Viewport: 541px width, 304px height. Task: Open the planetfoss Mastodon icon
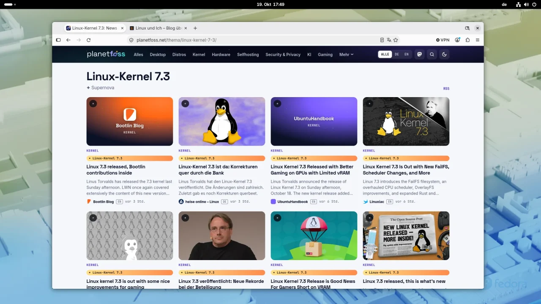(x=419, y=54)
